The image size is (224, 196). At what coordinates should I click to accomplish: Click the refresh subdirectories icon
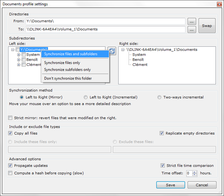click(x=112, y=51)
